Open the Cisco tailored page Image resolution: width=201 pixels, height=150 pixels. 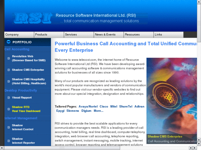(x=104, y=107)
